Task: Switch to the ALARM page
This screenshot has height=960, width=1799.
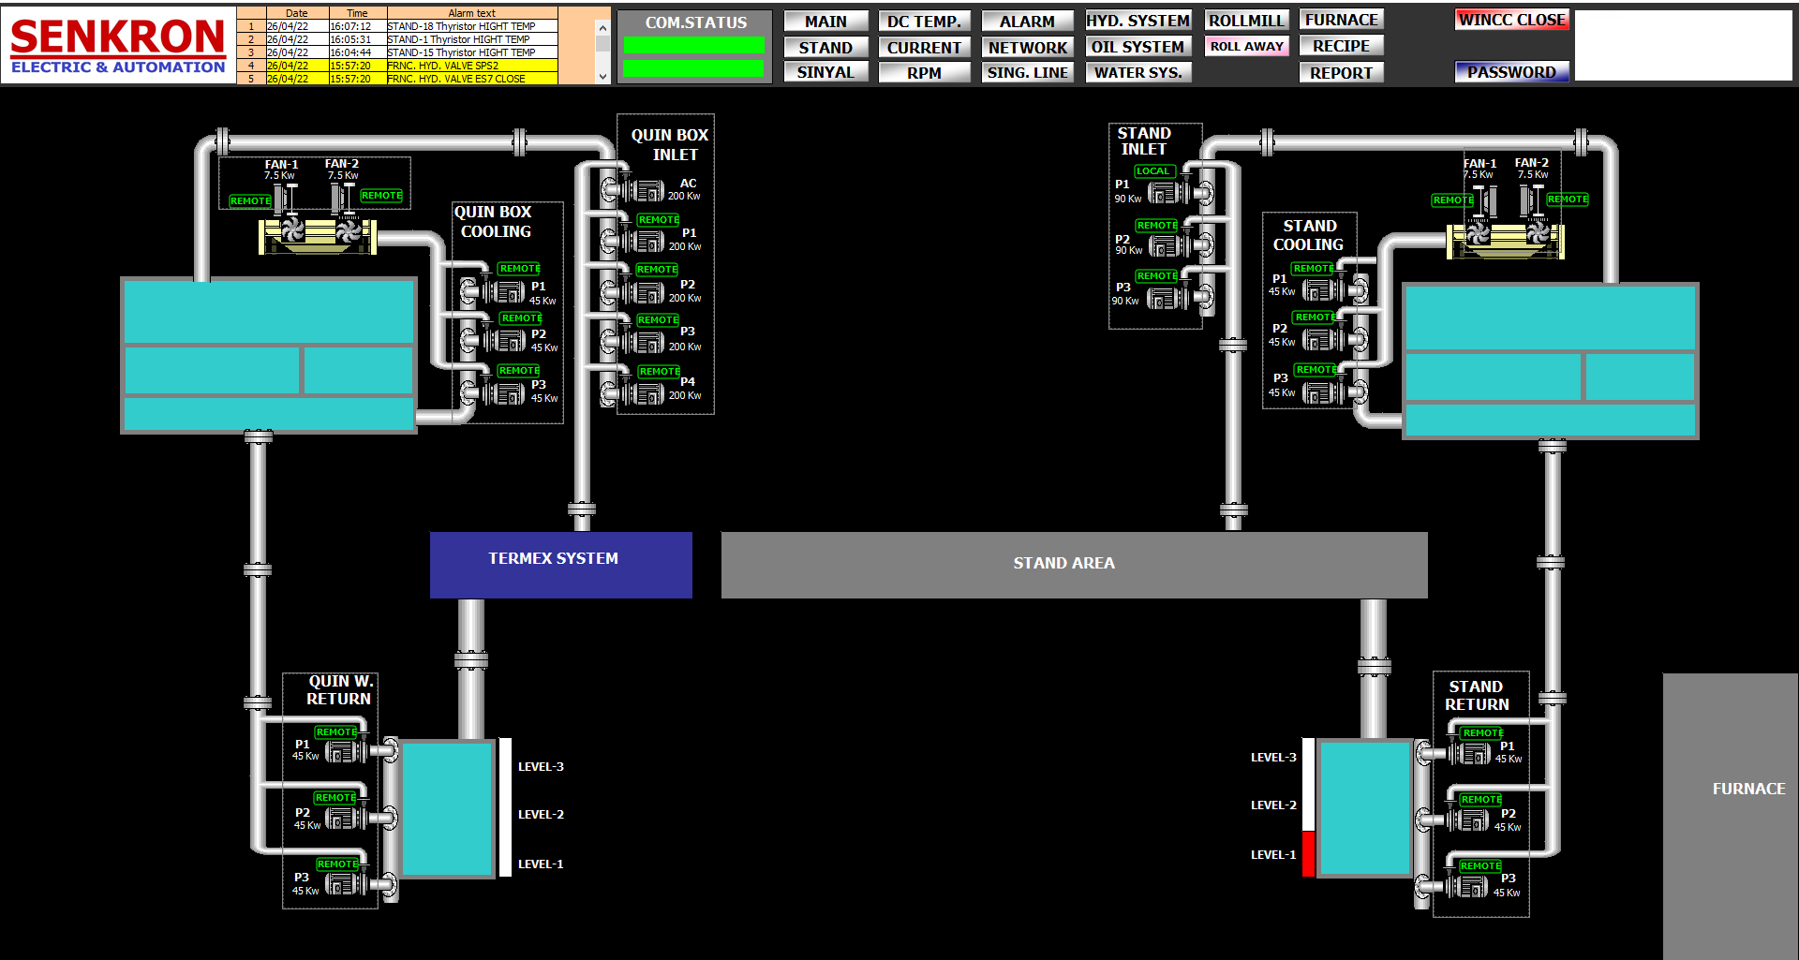Action: click(x=1027, y=21)
